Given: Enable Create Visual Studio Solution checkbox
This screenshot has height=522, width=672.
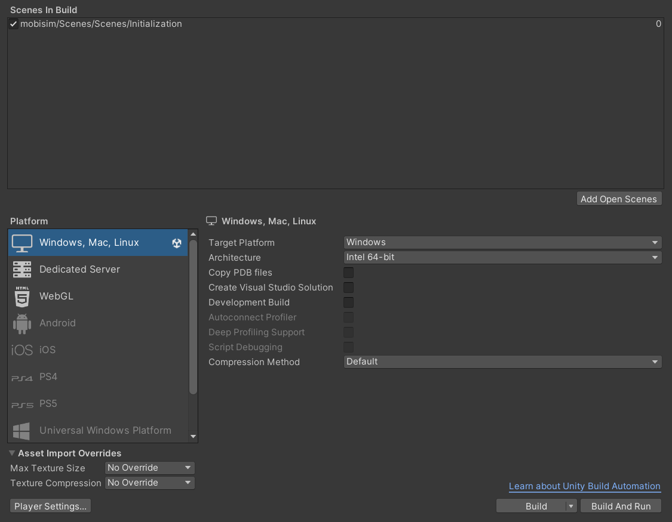Looking at the screenshot, I should click(348, 288).
